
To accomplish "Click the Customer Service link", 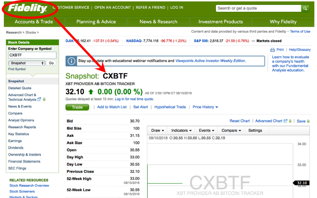I will (71, 7).
